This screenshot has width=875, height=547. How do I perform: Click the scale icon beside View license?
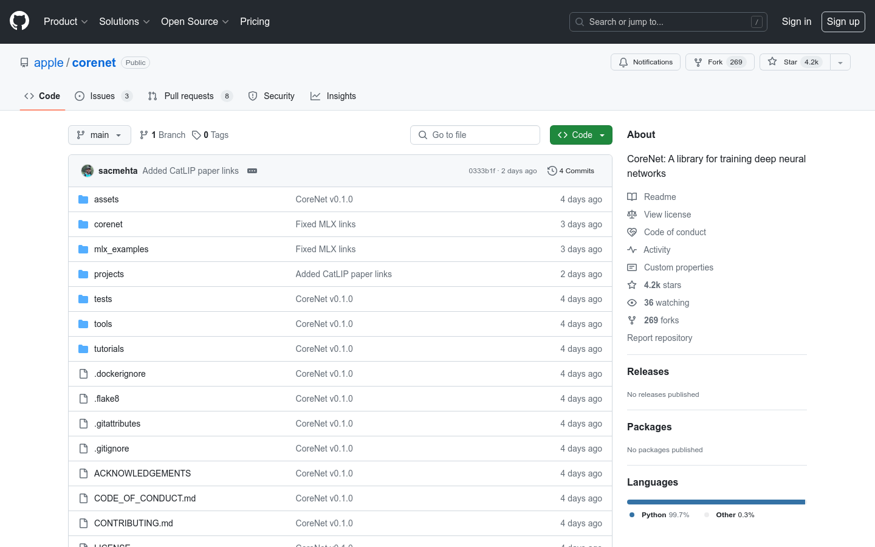pyautogui.click(x=632, y=215)
